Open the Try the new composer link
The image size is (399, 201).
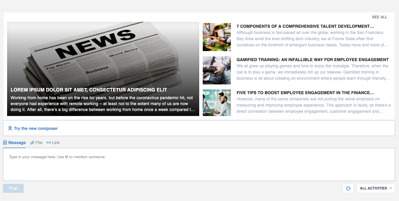[x=36, y=128]
